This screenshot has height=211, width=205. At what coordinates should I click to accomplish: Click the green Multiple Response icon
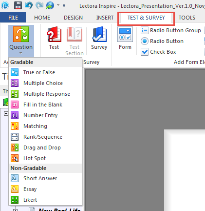coord(15,94)
